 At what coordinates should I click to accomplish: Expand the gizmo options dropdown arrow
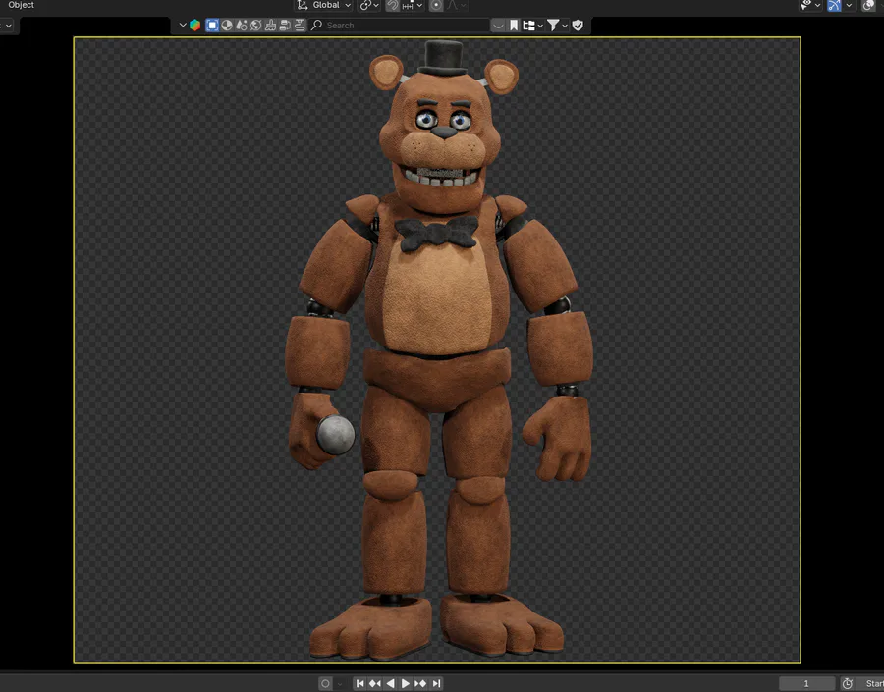(x=849, y=5)
